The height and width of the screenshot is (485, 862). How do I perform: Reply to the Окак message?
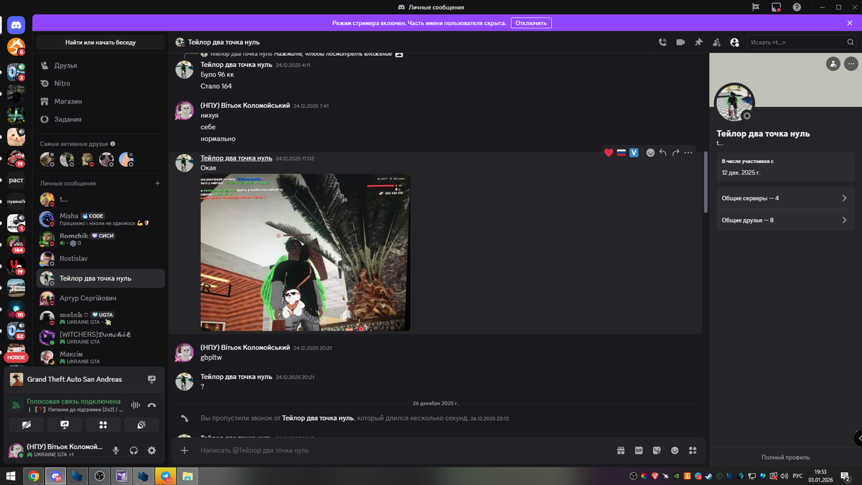(x=663, y=153)
